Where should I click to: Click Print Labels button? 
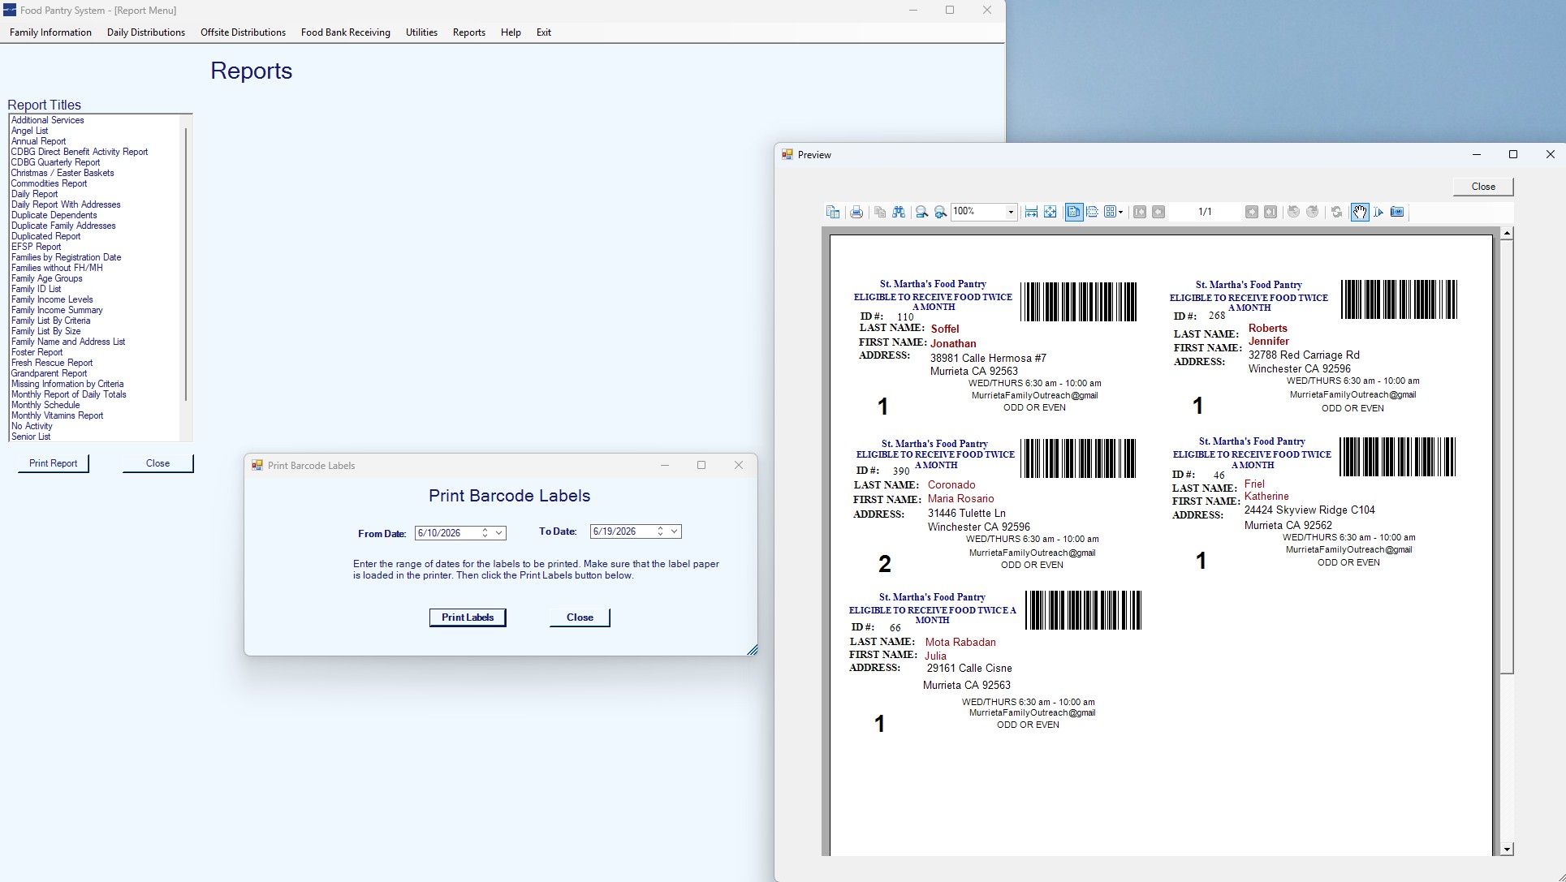(x=468, y=617)
